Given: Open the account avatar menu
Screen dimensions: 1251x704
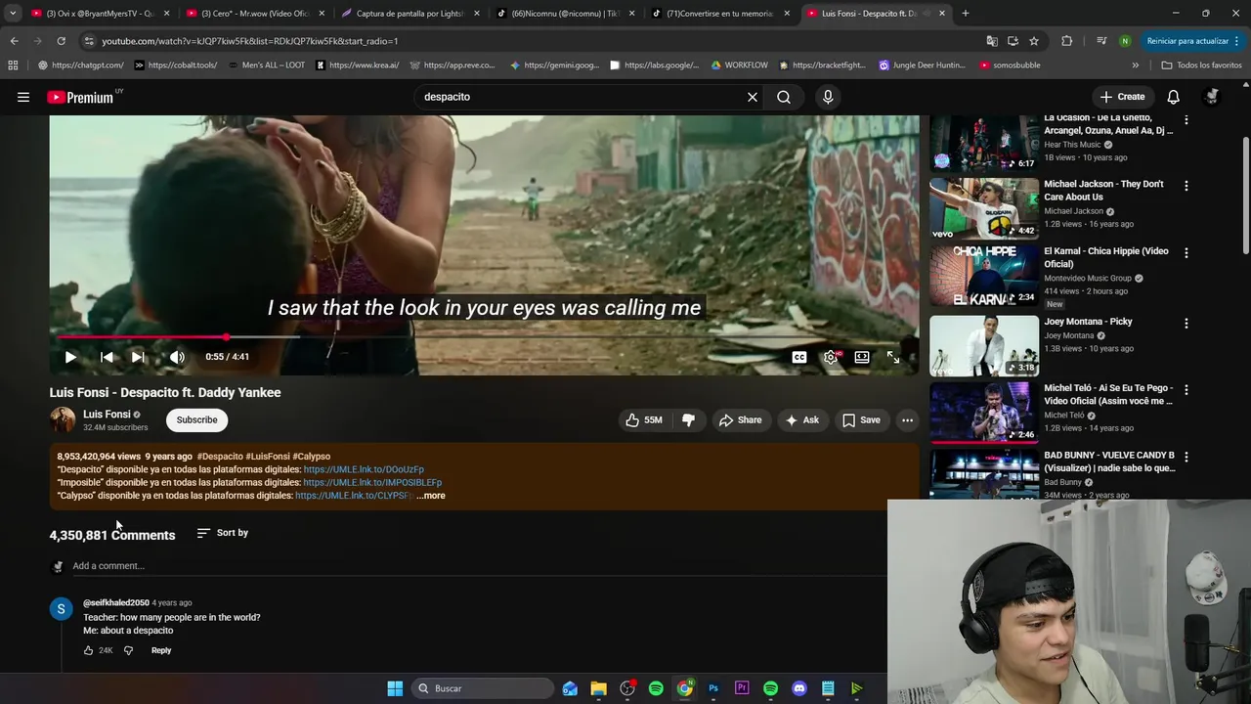Looking at the screenshot, I should (x=1212, y=97).
